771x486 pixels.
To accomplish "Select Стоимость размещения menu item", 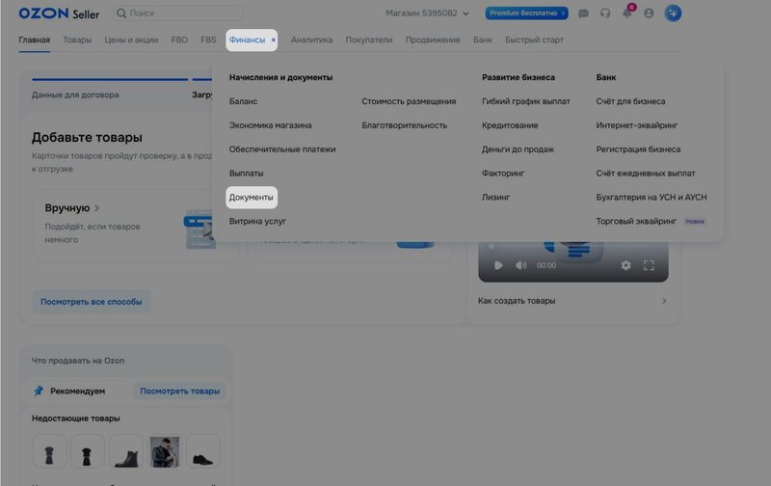I will tap(409, 101).
